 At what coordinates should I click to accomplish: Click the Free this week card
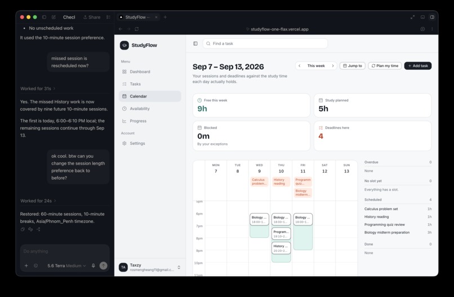point(251,105)
